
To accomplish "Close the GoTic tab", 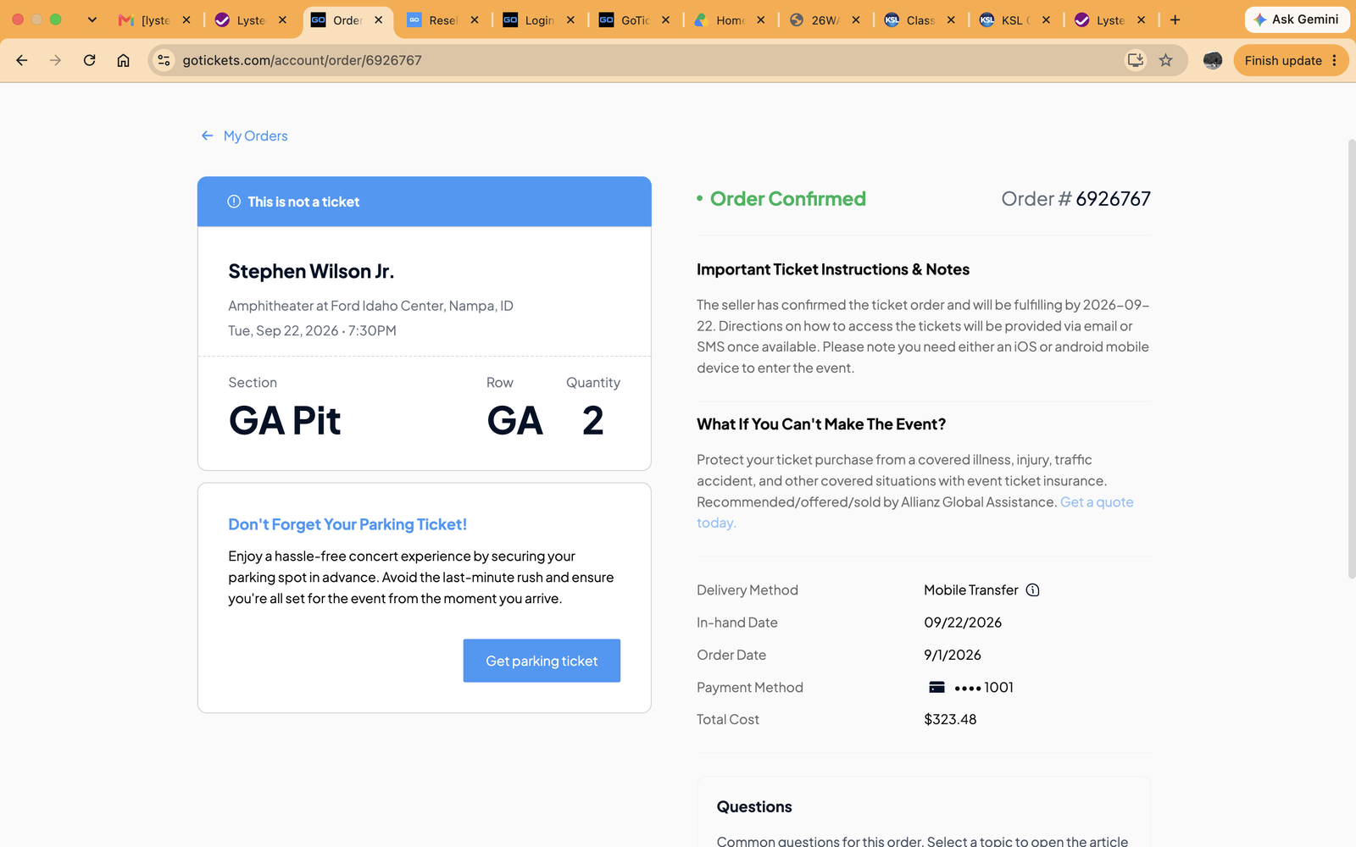I will [665, 20].
